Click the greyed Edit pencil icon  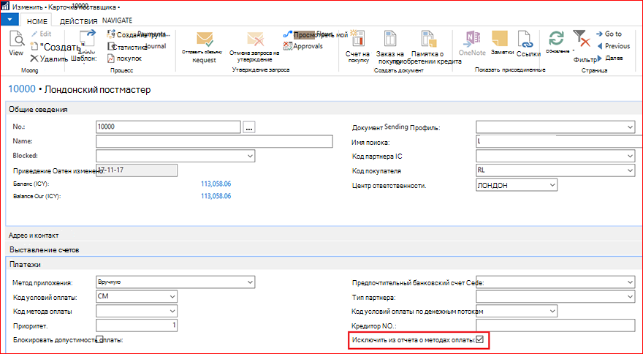point(34,34)
